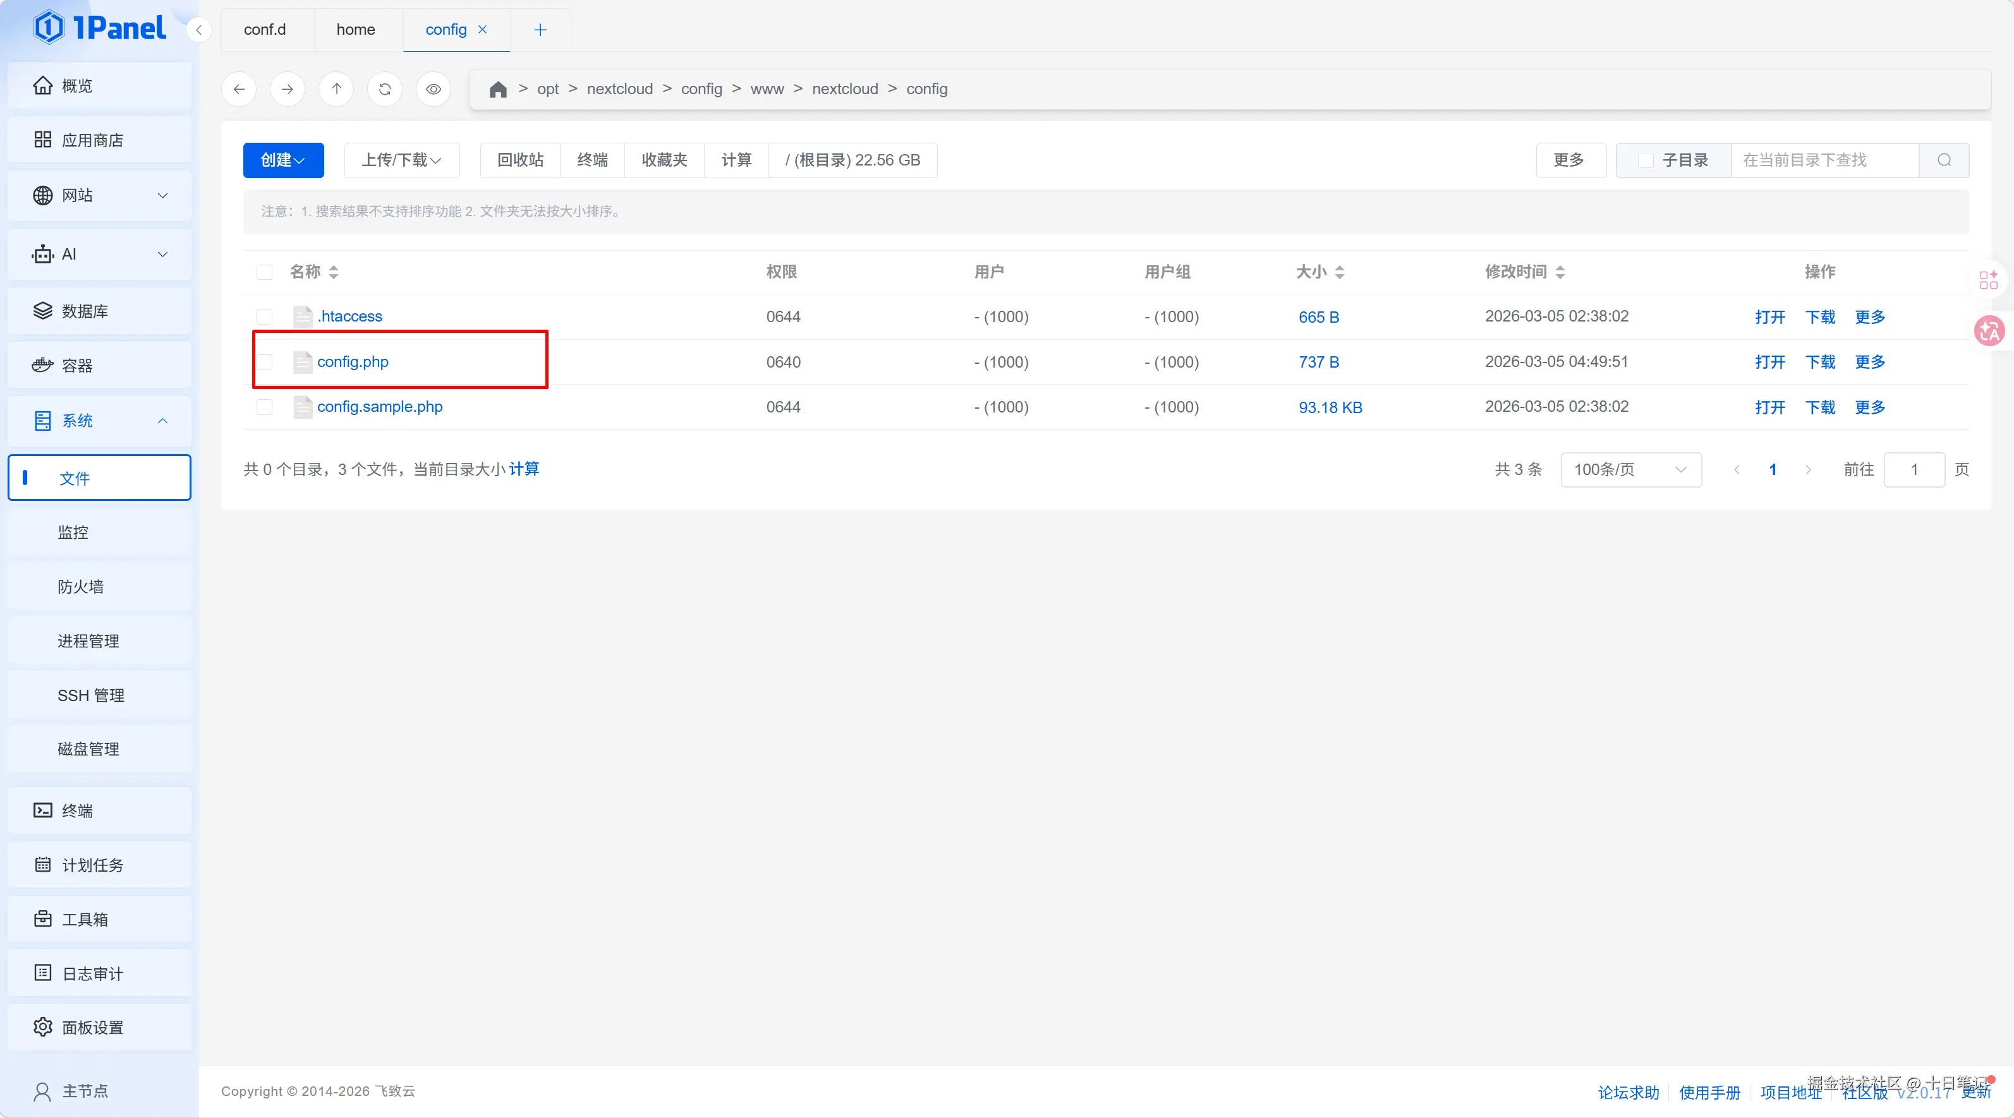The image size is (2014, 1118).
Task: Open the 创建 create dropdown
Action: pyautogui.click(x=283, y=160)
